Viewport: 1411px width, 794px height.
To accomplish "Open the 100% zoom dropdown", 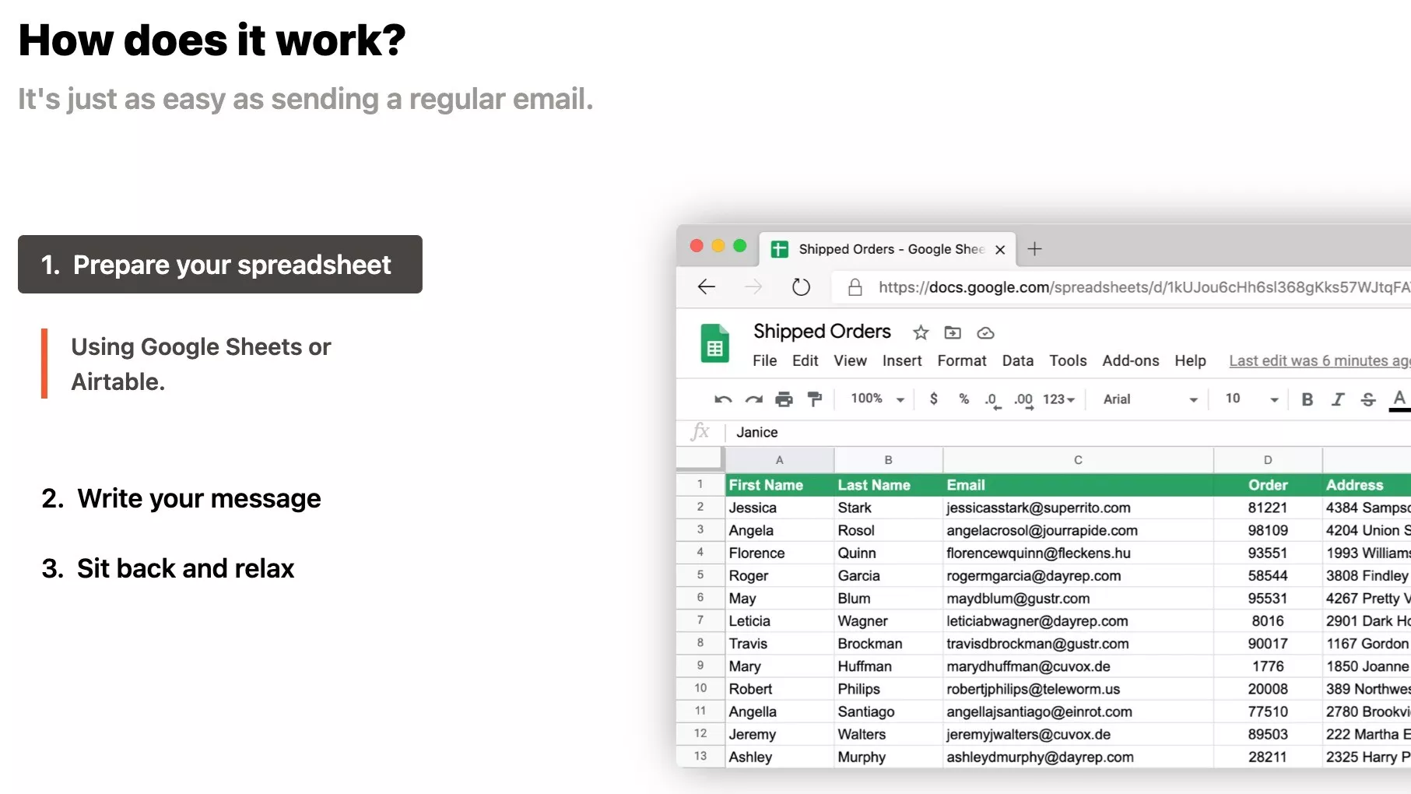I will (877, 399).
